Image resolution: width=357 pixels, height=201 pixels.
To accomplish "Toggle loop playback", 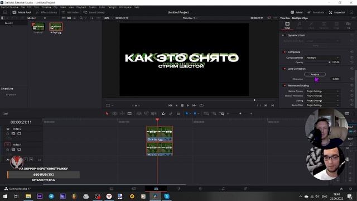I will click(x=201, y=106).
